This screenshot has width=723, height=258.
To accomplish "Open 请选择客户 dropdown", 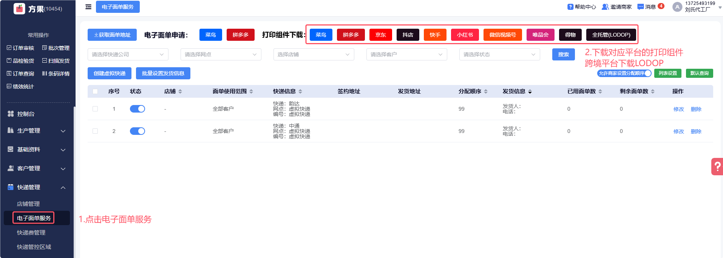I will (x=407, y=54).
